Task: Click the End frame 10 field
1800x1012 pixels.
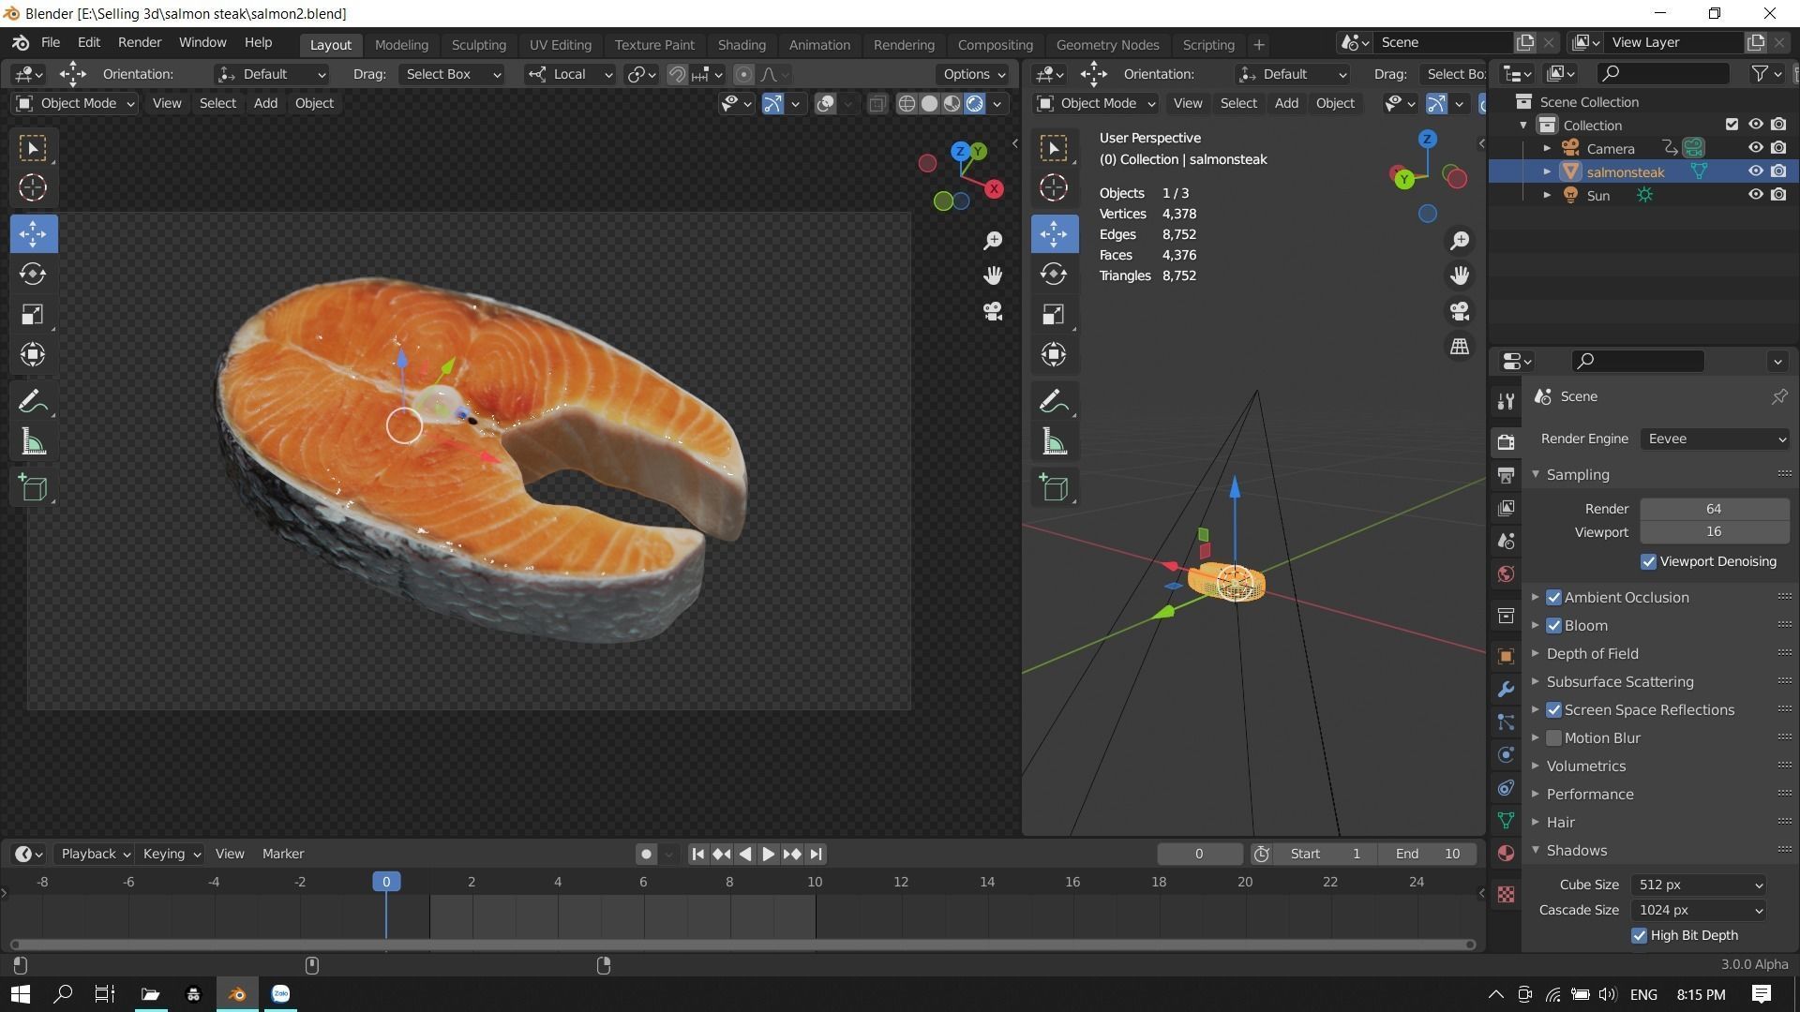Action: coord(1427,855)
